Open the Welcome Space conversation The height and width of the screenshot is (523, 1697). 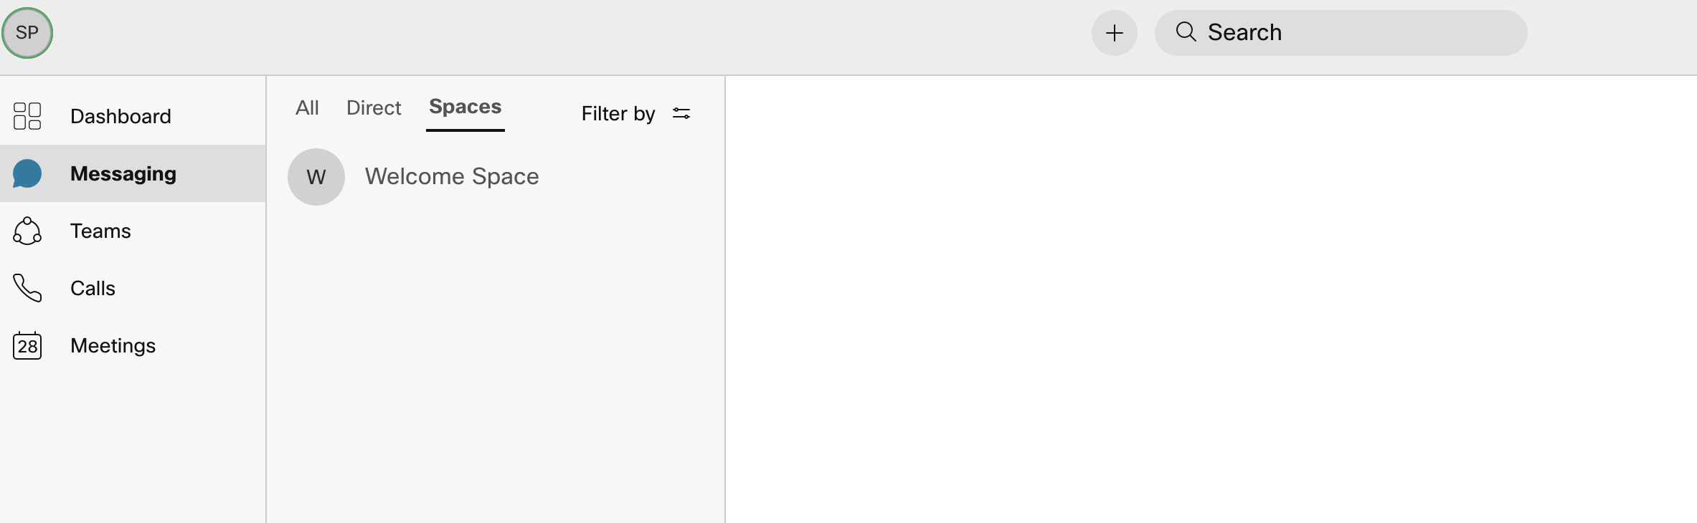click(452, 176)
